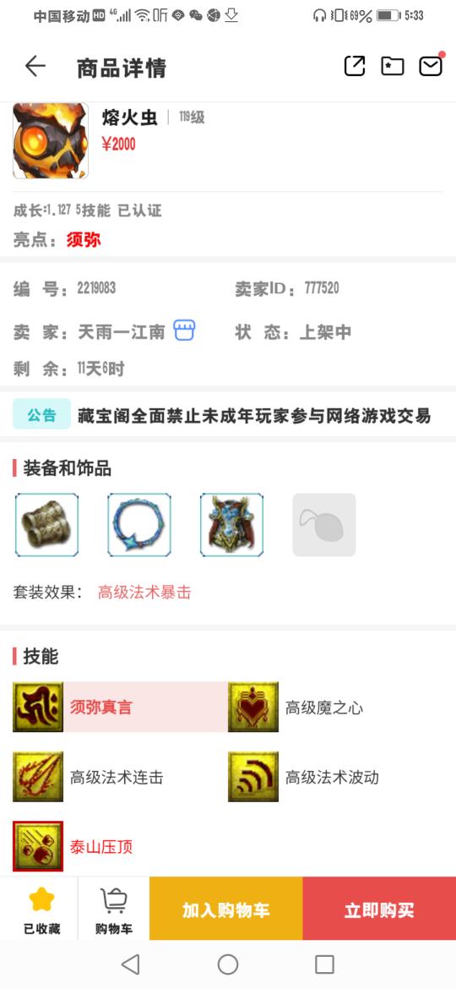The image size is (456, 989).
Task: Open the favorites folder icon
Action: pos(393,66)
